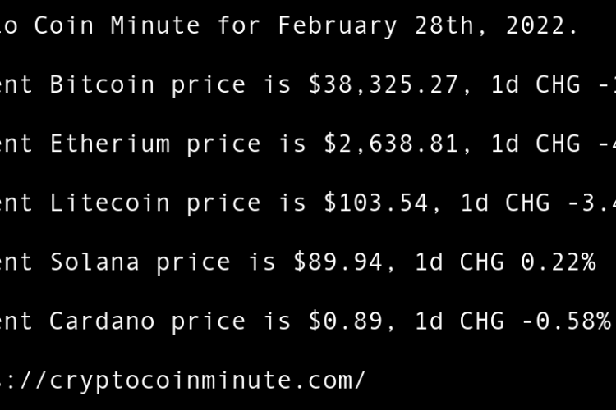This screenshot has height=410, width=616.
Task: Click the word Solana
Action: [x=94, y=262]
